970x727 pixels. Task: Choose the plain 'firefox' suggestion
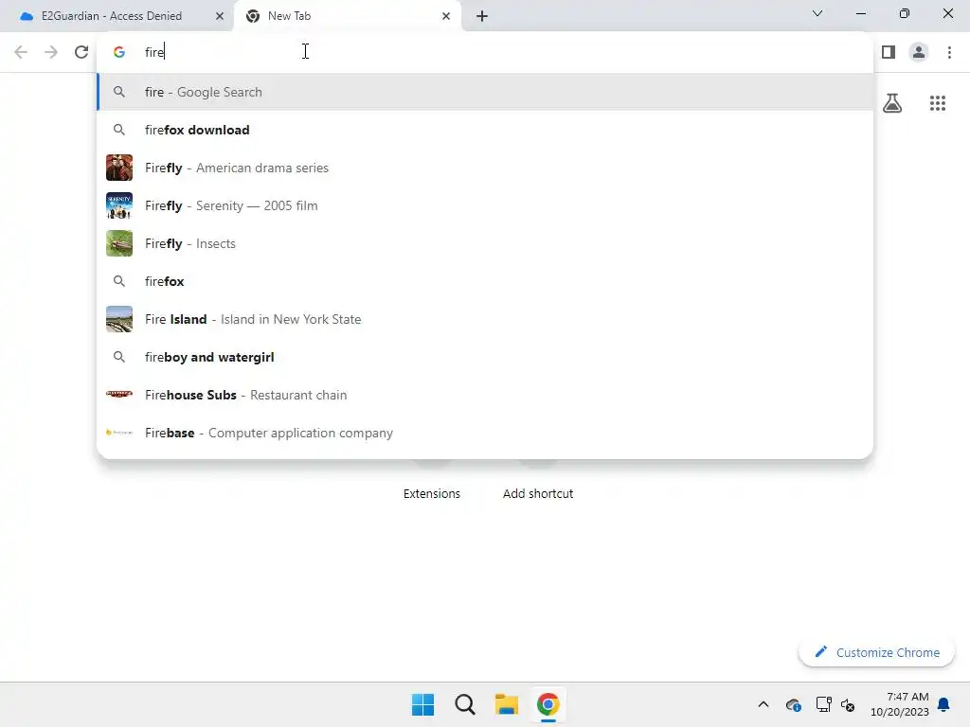(485, 281)
